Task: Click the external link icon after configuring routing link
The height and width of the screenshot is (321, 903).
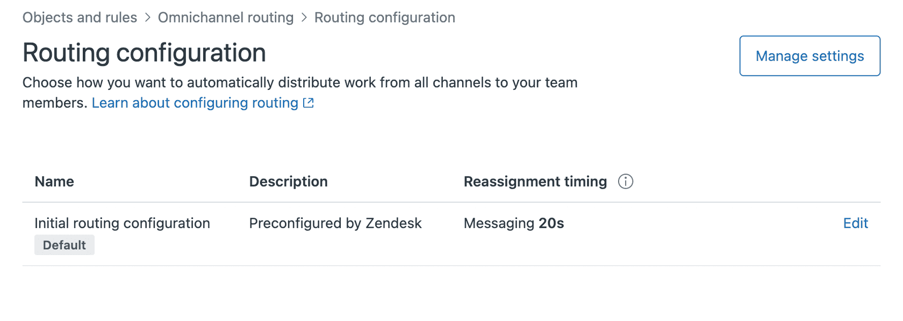Action: [x=307, y=102]
